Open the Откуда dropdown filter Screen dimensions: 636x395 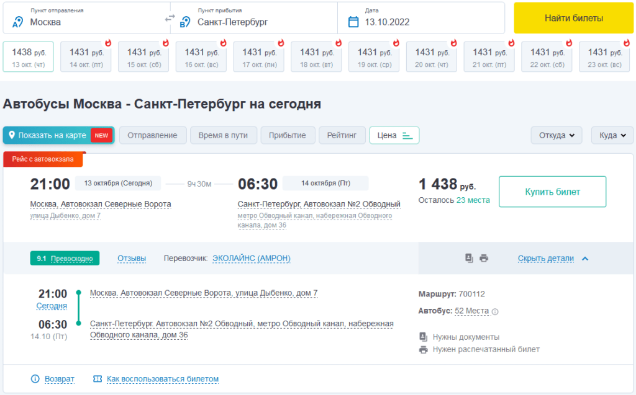click(x=556, y=135)
